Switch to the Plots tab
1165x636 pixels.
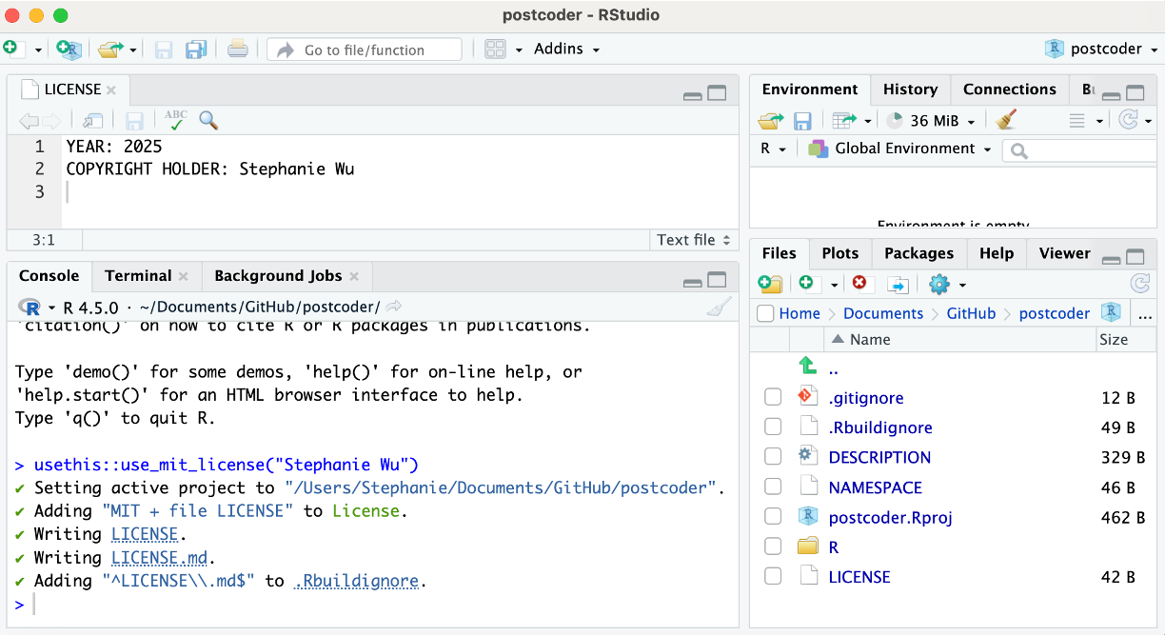point(840,253)
